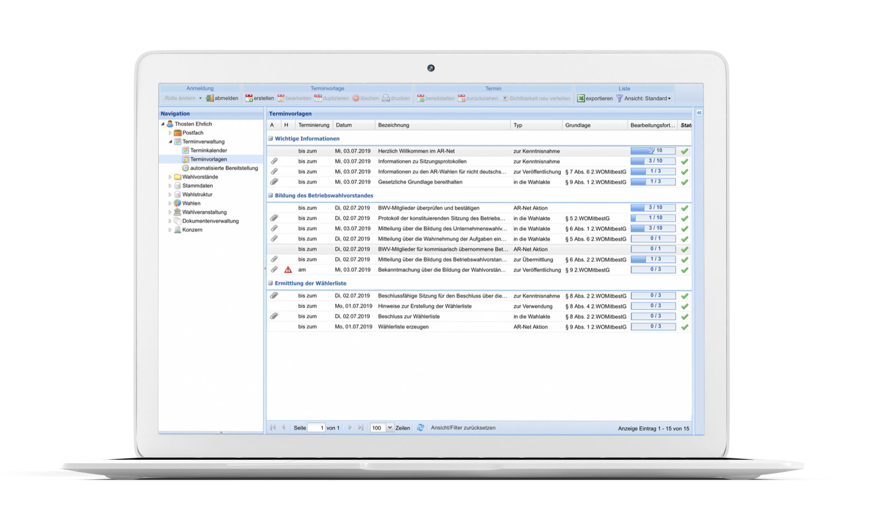Click the Postfach folder icon
Viewport: 869px width, 512px height.
(x=178, y=133)
